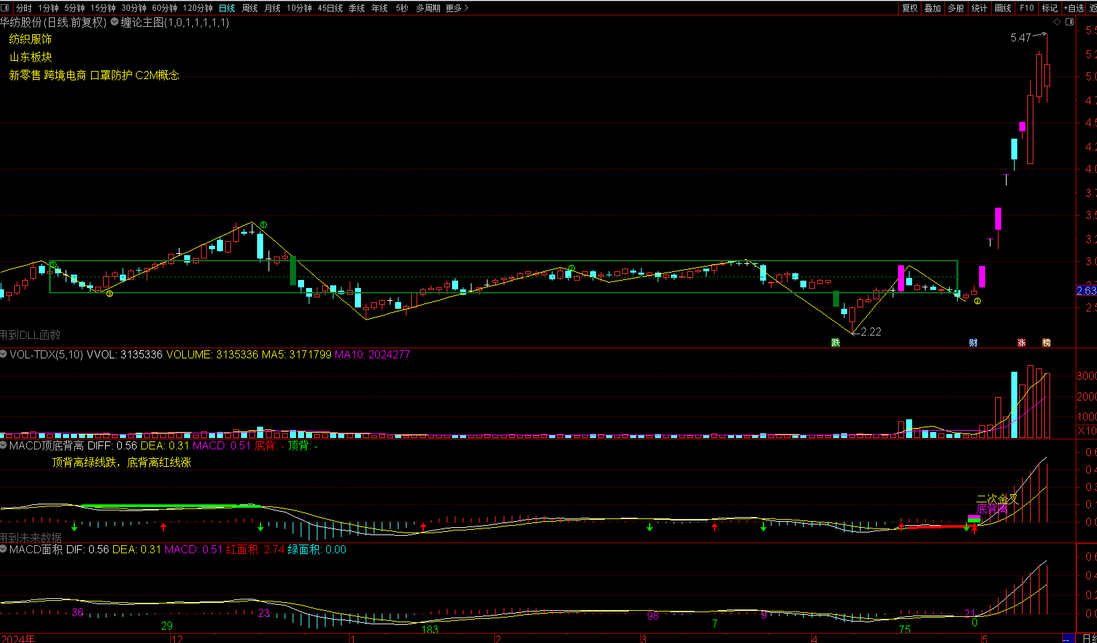Expand the MACD面积 indicator menu arrow

pos(4,549)
